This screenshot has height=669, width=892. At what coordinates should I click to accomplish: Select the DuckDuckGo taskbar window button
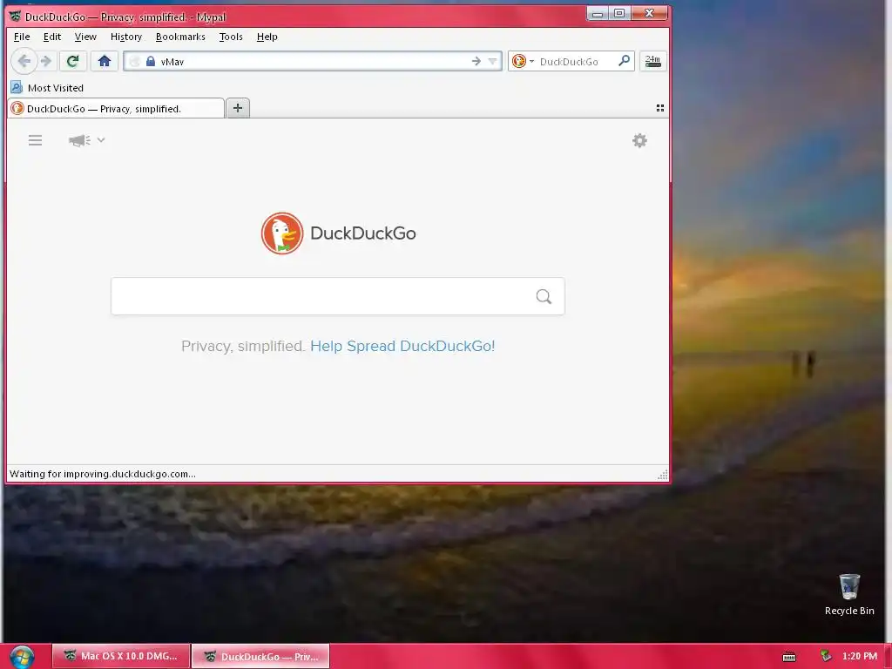pos(260,656)
